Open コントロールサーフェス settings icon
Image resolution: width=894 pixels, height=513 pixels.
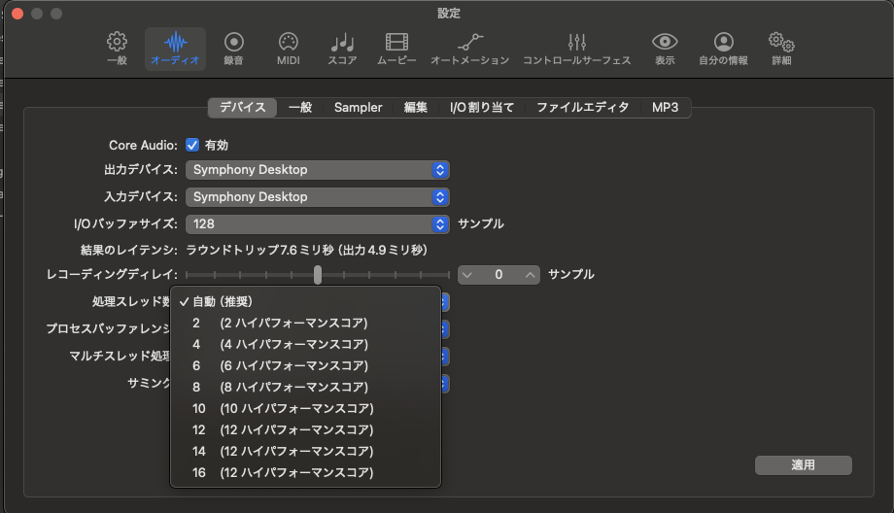tap(576, 49)
